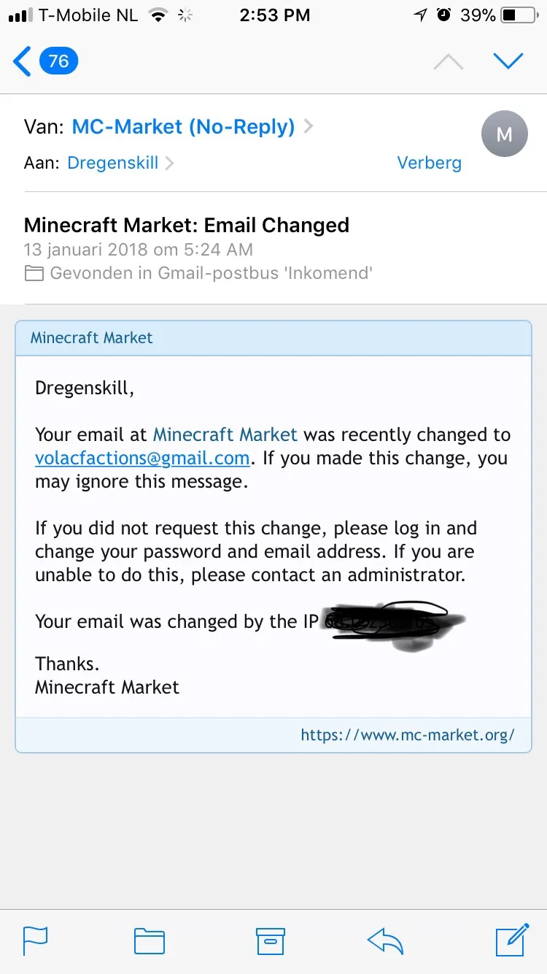547x974 pixels.
Task: Tap the back arrow to the inbox
Action: (x=23, y=61)
